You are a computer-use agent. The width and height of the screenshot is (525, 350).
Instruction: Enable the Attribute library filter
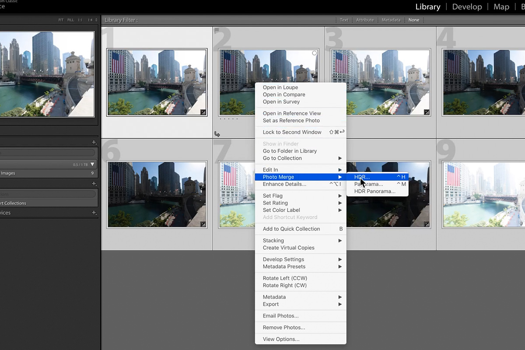click(365, 20)
